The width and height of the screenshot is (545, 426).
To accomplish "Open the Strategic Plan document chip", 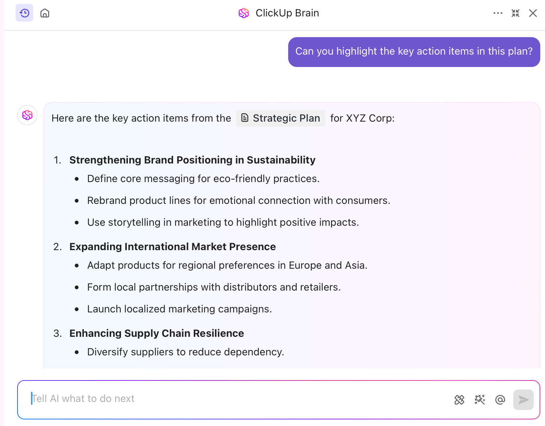I will point(281,118).
